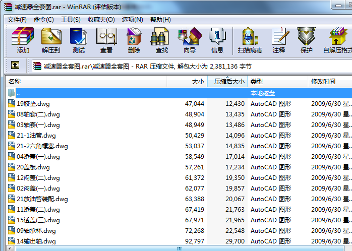Screen dimensions: 352x251
Task: Click the file icon of 21-2六角螺塞.dwg
Action: (x=12, y=146)
